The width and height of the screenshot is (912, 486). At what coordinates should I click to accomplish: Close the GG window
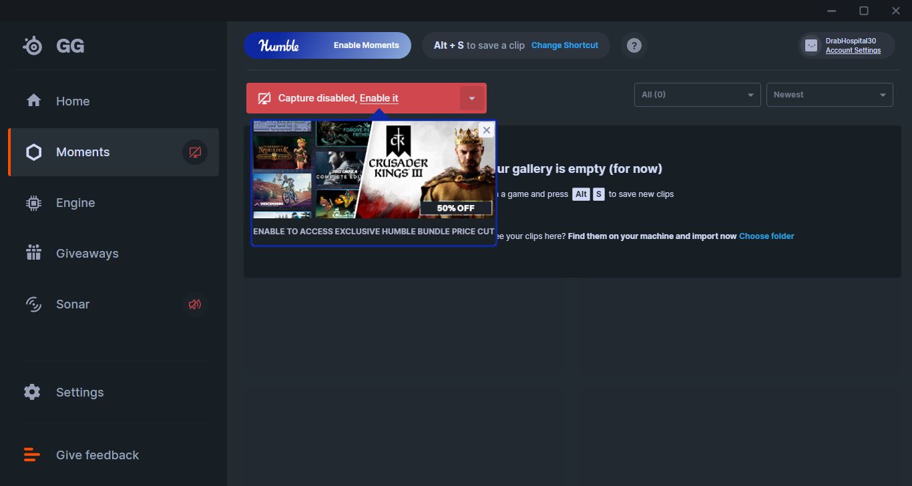[896, 11]
